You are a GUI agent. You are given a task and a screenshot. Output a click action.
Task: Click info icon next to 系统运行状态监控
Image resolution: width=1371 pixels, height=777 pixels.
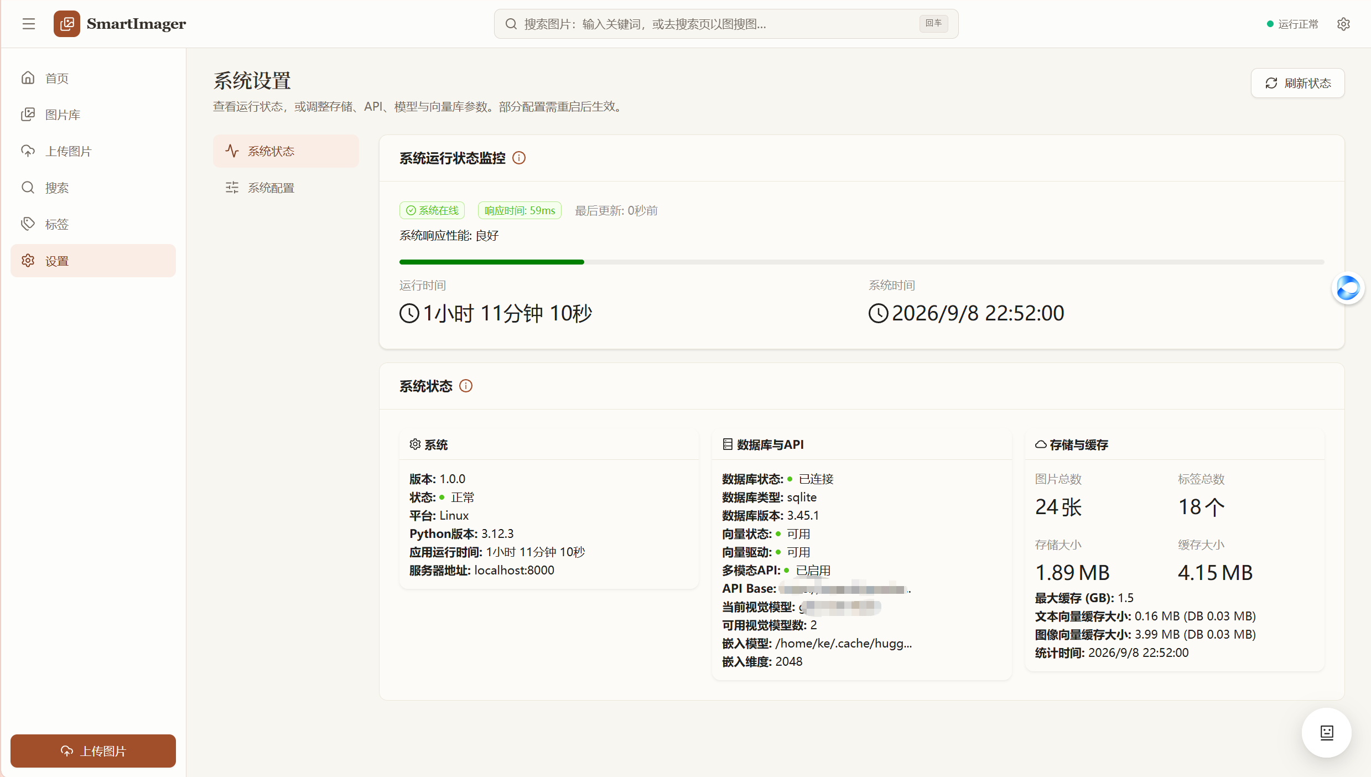pos(519,158)
